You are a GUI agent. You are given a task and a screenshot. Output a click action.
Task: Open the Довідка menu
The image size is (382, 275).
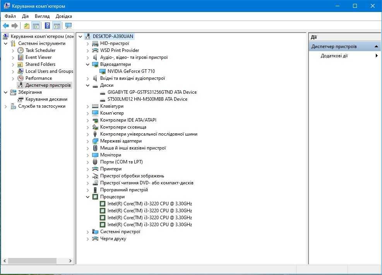[x=64, y=16]
